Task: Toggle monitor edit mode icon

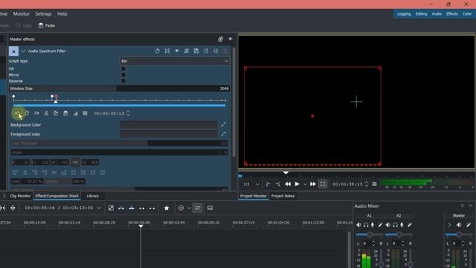Action: (323, 184)
